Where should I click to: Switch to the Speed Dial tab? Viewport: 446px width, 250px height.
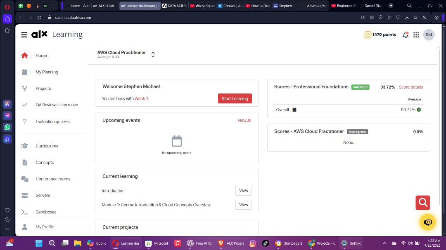370,6
